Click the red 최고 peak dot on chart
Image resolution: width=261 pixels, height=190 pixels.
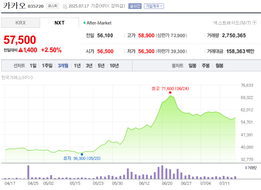click(x=170, y=93)
